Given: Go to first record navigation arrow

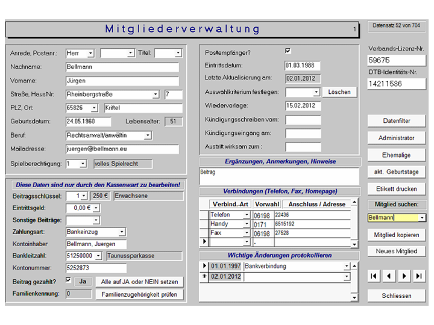Looking at the screenshot, I should pos(374,276).
